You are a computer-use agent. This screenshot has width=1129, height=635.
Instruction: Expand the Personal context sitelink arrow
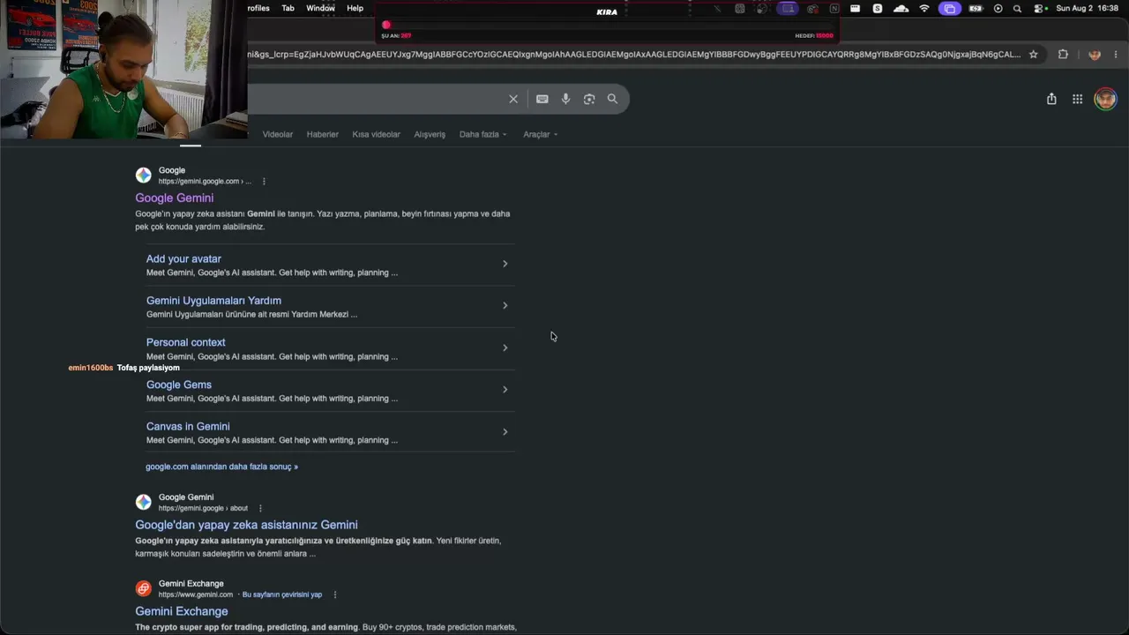click(505, 347)
